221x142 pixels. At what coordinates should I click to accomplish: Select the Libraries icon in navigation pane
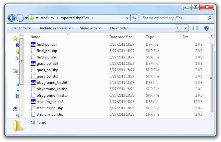[x=15, y=71]
